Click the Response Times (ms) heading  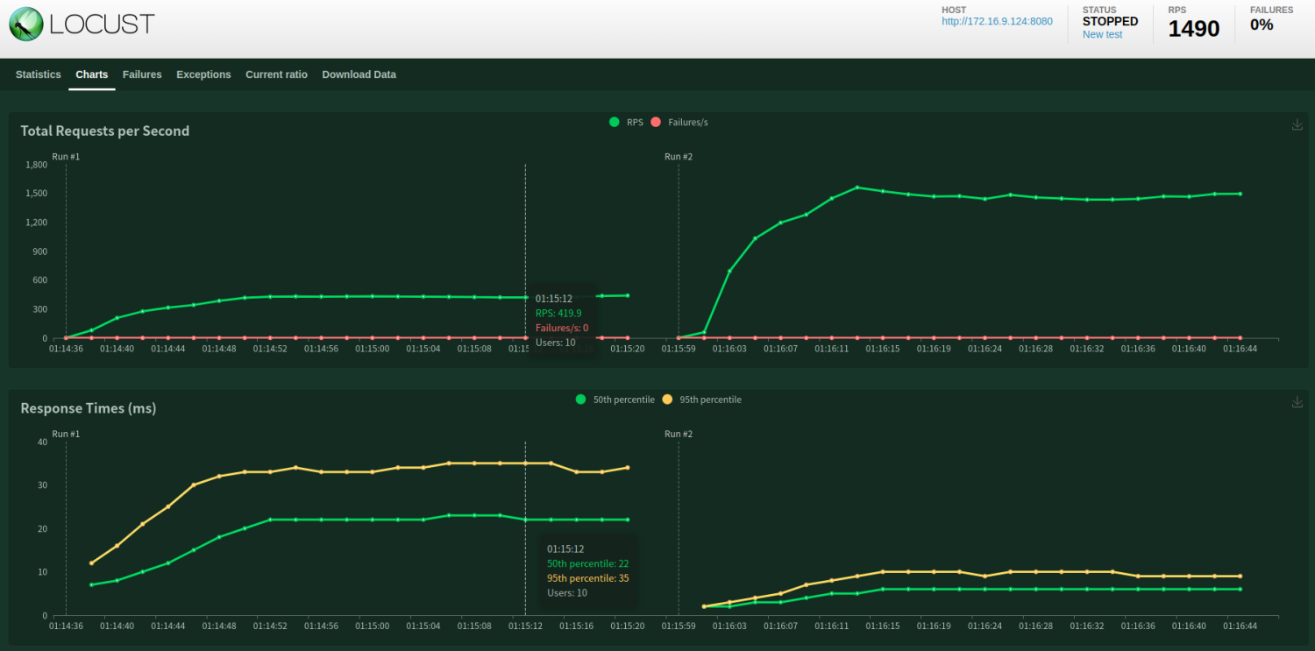point(89,408)
